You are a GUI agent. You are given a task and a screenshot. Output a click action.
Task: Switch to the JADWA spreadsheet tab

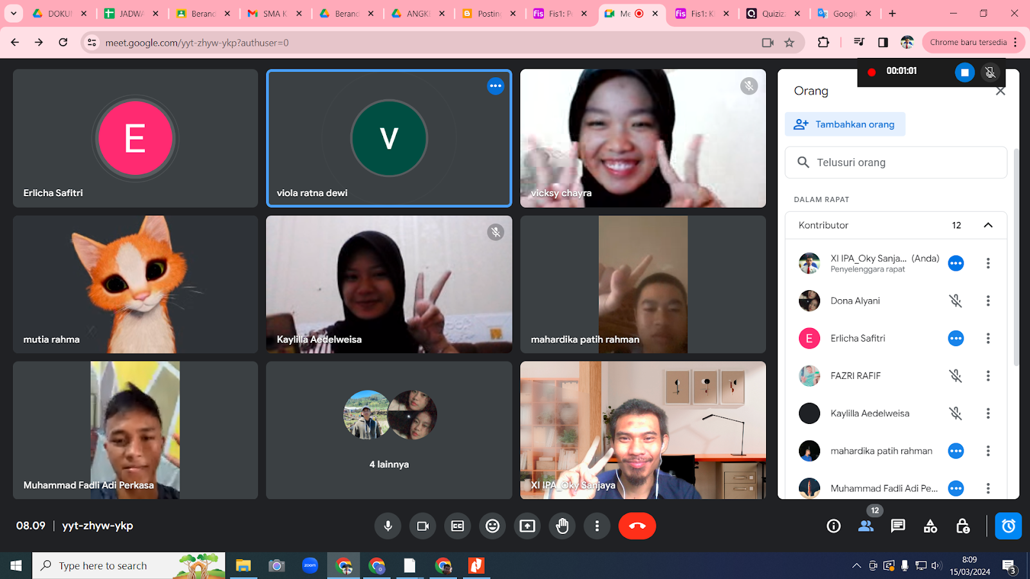click(131, 14)
